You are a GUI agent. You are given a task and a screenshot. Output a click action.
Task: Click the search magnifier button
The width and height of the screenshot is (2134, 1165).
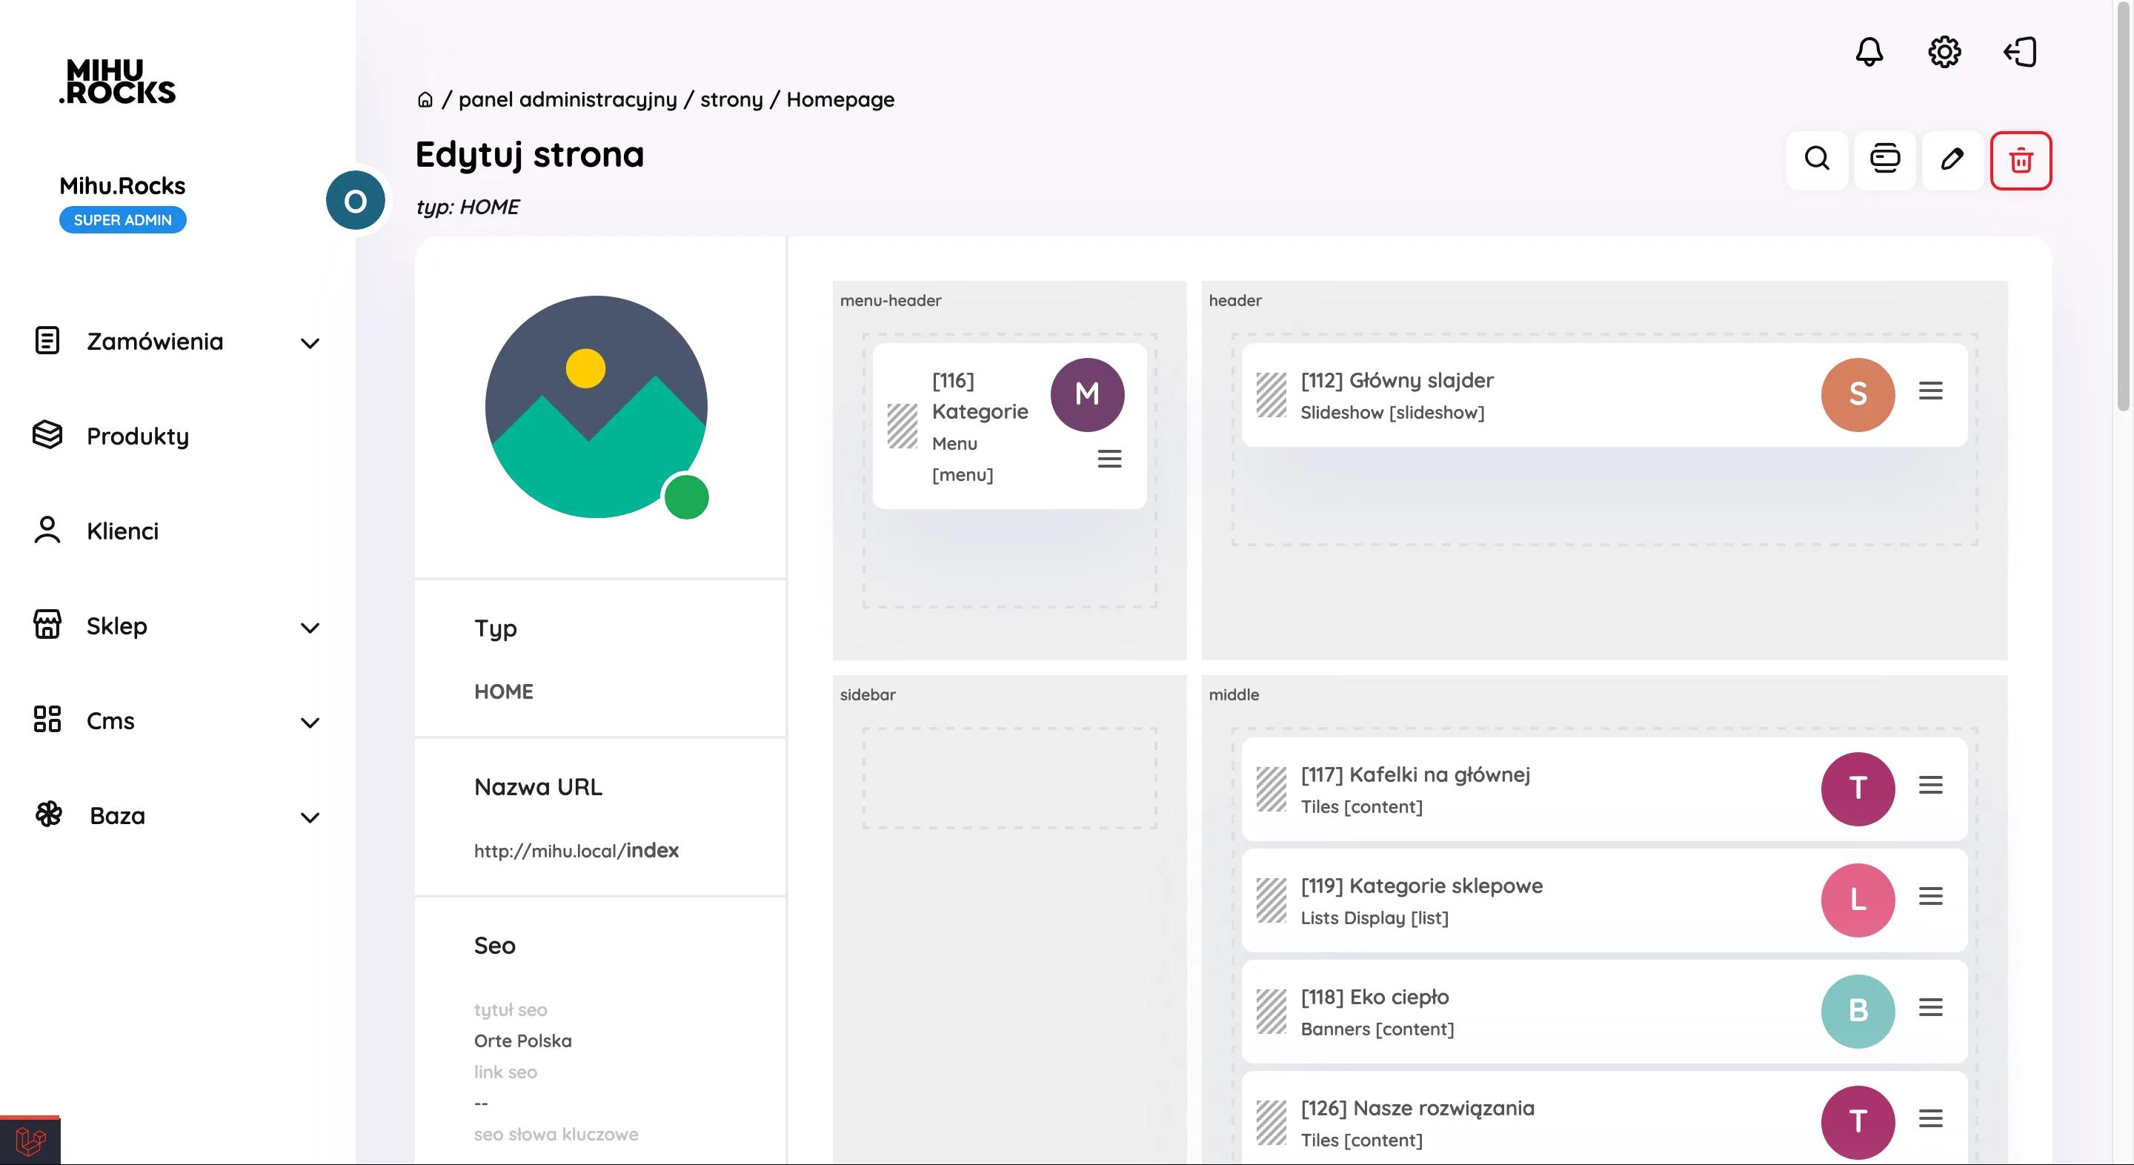tap(1817, 160)
